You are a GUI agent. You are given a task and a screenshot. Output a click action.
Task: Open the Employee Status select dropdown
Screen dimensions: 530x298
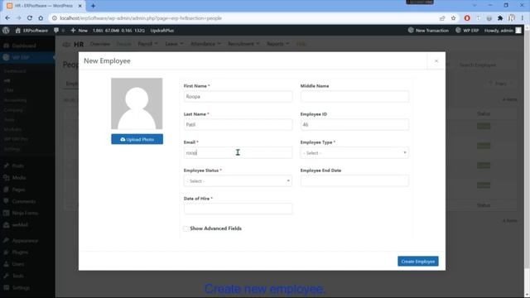click(x=238, y=181)
